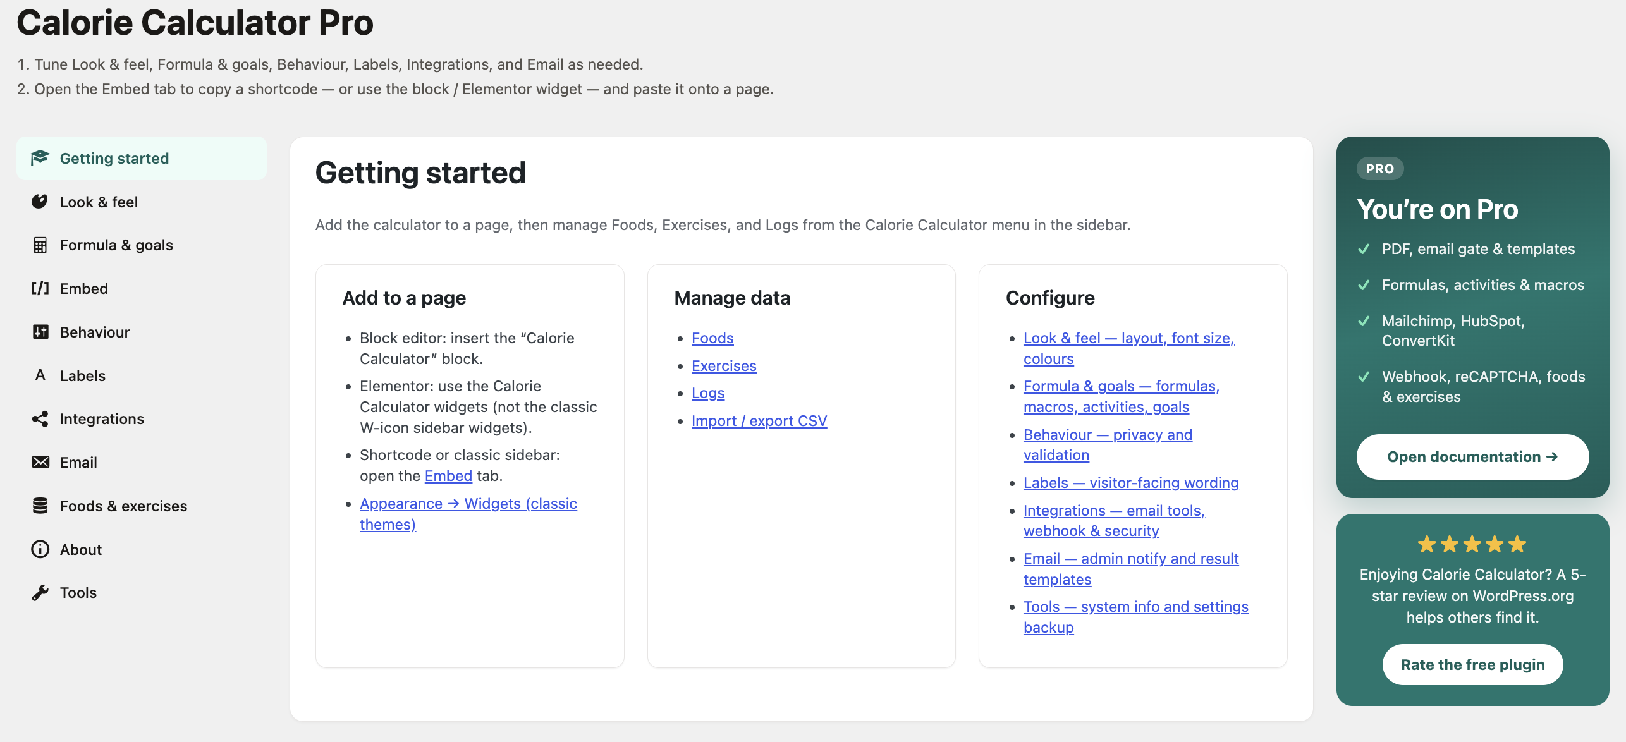Open the Exercises management link
The image size is (1626, 742).
point(724,366)
